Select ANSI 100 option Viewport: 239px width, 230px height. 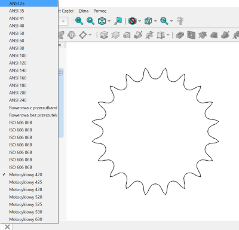[29, 56]
